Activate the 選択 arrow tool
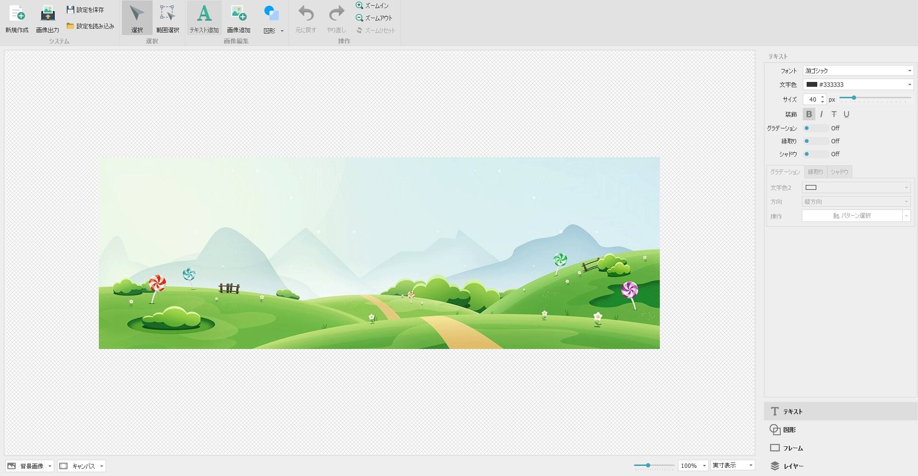 coord(137,18)
